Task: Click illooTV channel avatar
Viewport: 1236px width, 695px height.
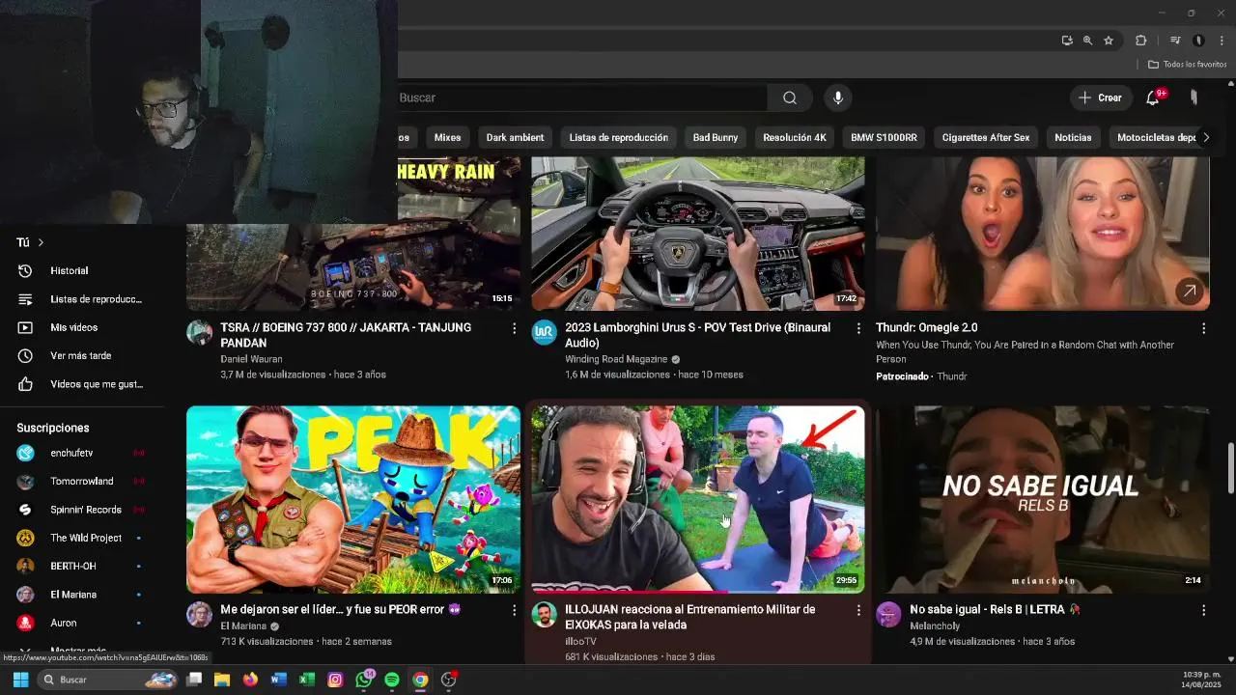Action: pos(545,615)
